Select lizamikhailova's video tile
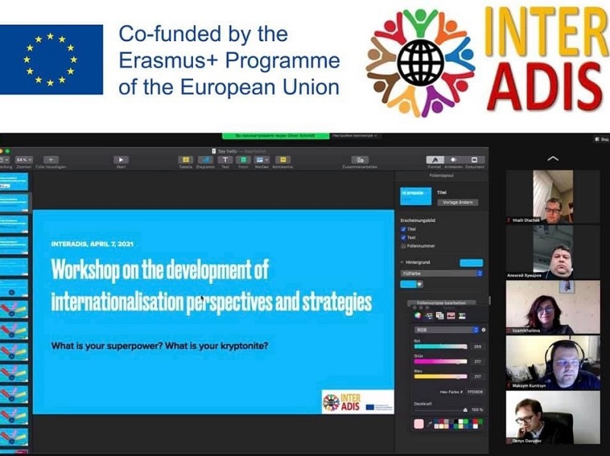 [553, 307]
